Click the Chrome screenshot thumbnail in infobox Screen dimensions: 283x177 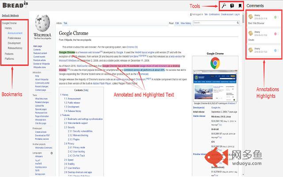click(x=215, y=86)
